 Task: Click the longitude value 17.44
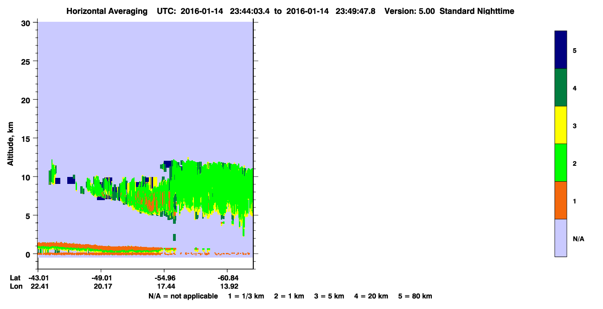[x=165, y=287]
